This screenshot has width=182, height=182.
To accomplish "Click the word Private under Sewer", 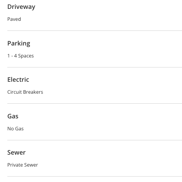I will (15, 165).
